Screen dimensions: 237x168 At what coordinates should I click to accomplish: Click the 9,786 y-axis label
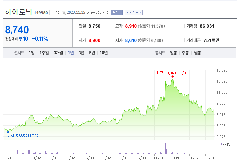pyautogui.click(x=221, y=103)
